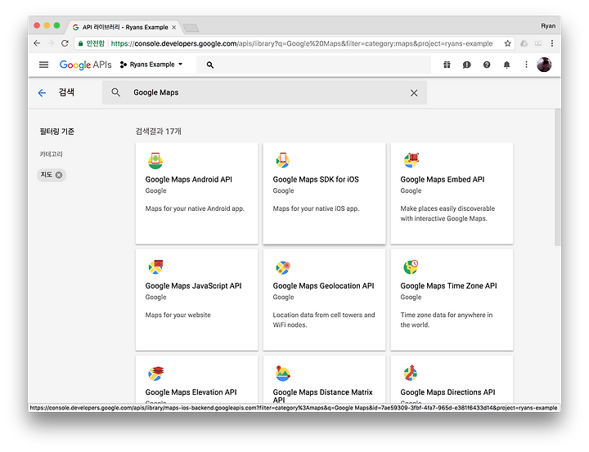Screen dimensions: 589x452
Task: Open the Chrome three-dot menu
Action: 552,43
